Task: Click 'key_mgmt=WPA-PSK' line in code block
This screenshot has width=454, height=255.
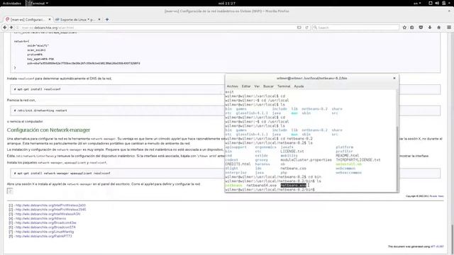Action: tap(40, 59)
